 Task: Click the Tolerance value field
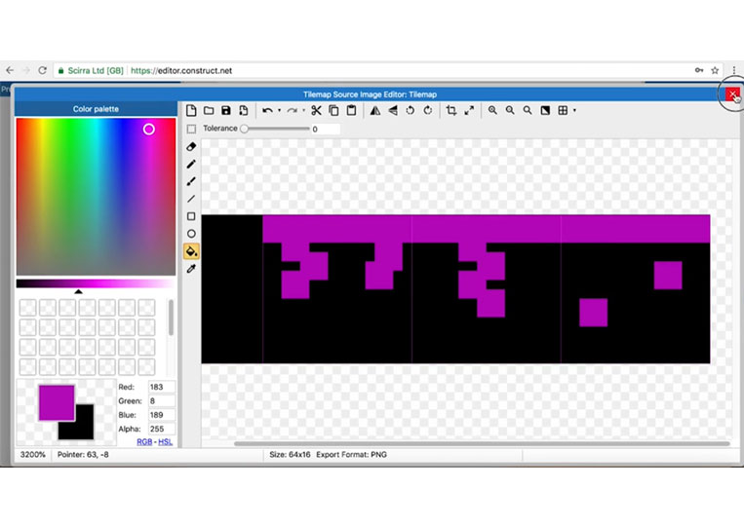pos(325,129)
